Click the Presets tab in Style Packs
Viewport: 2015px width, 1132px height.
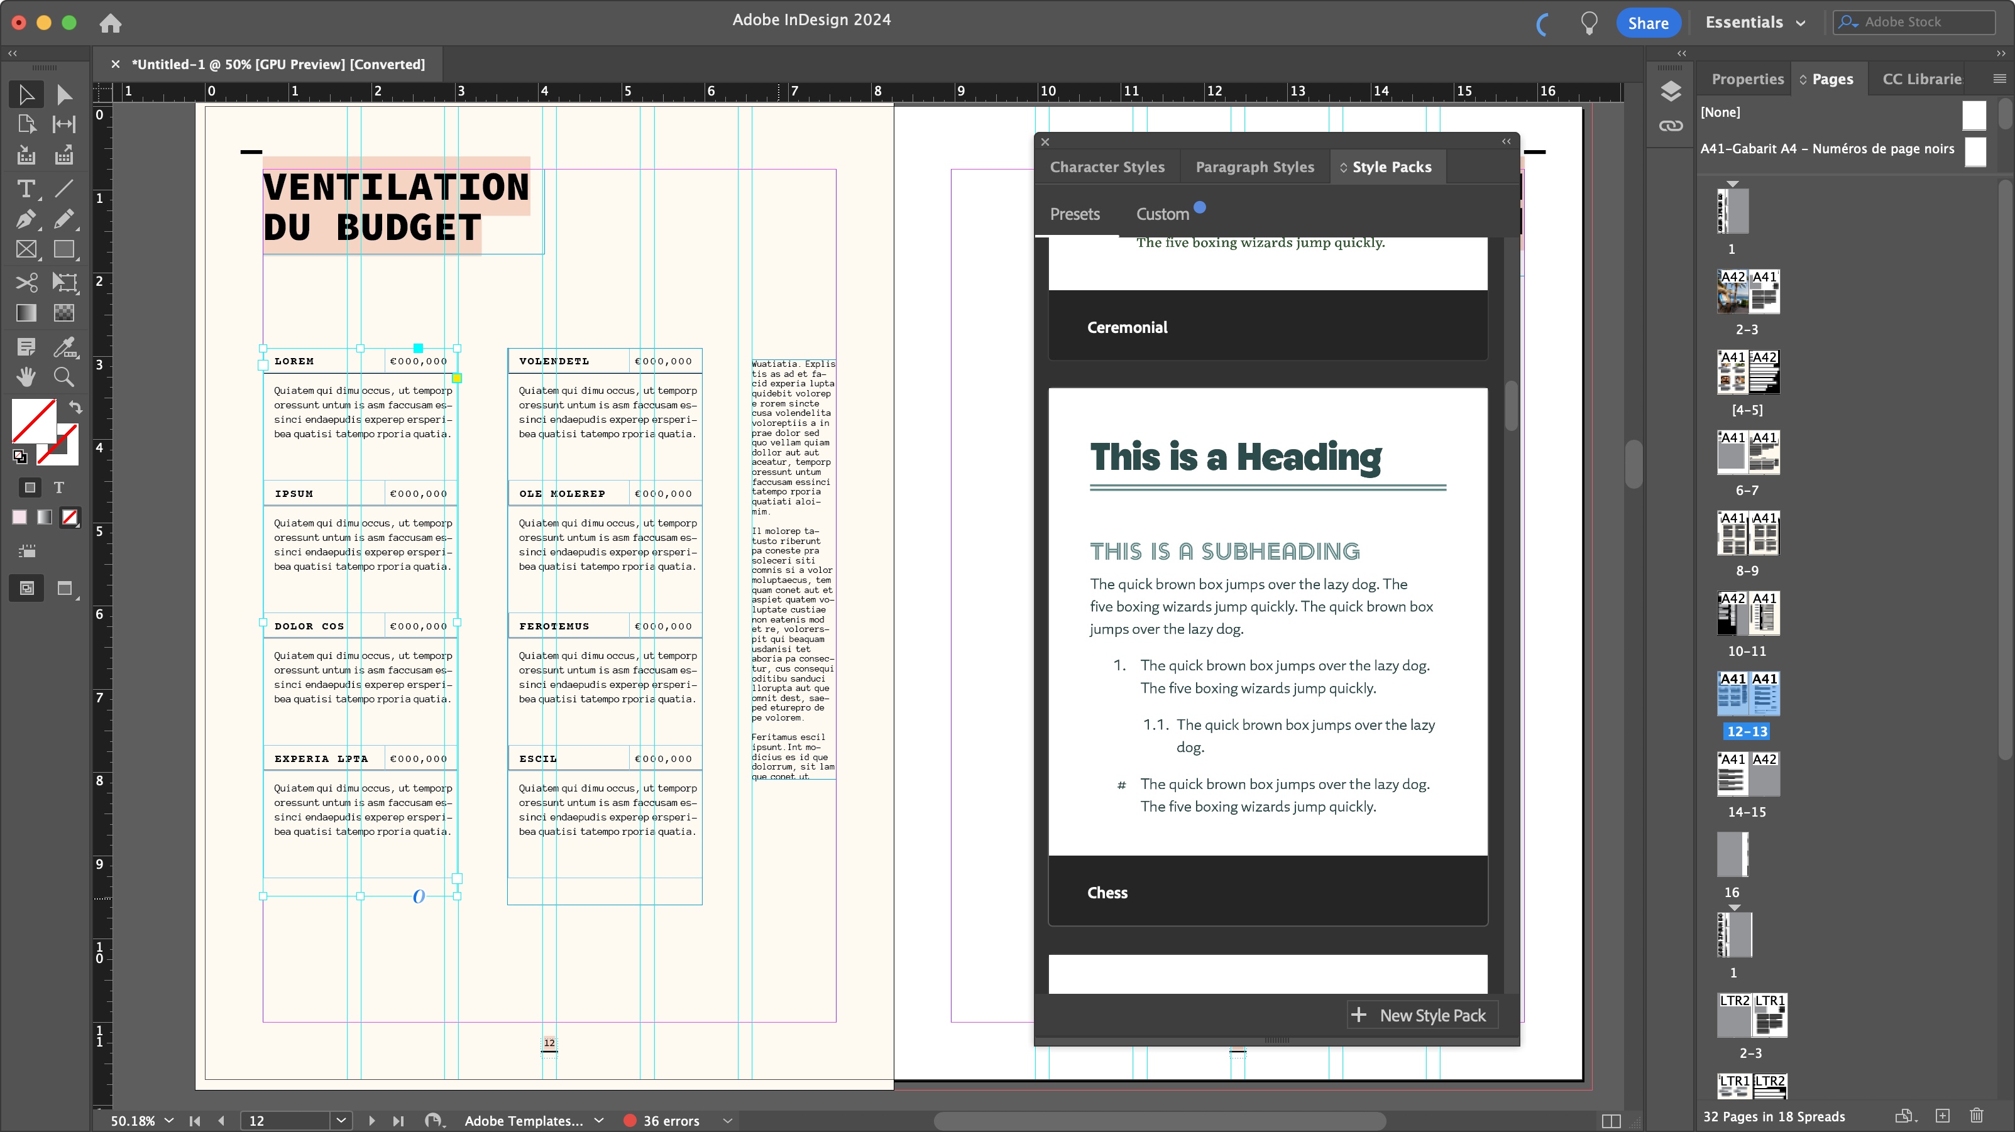pyautogui.click(x=1075, y=213)
